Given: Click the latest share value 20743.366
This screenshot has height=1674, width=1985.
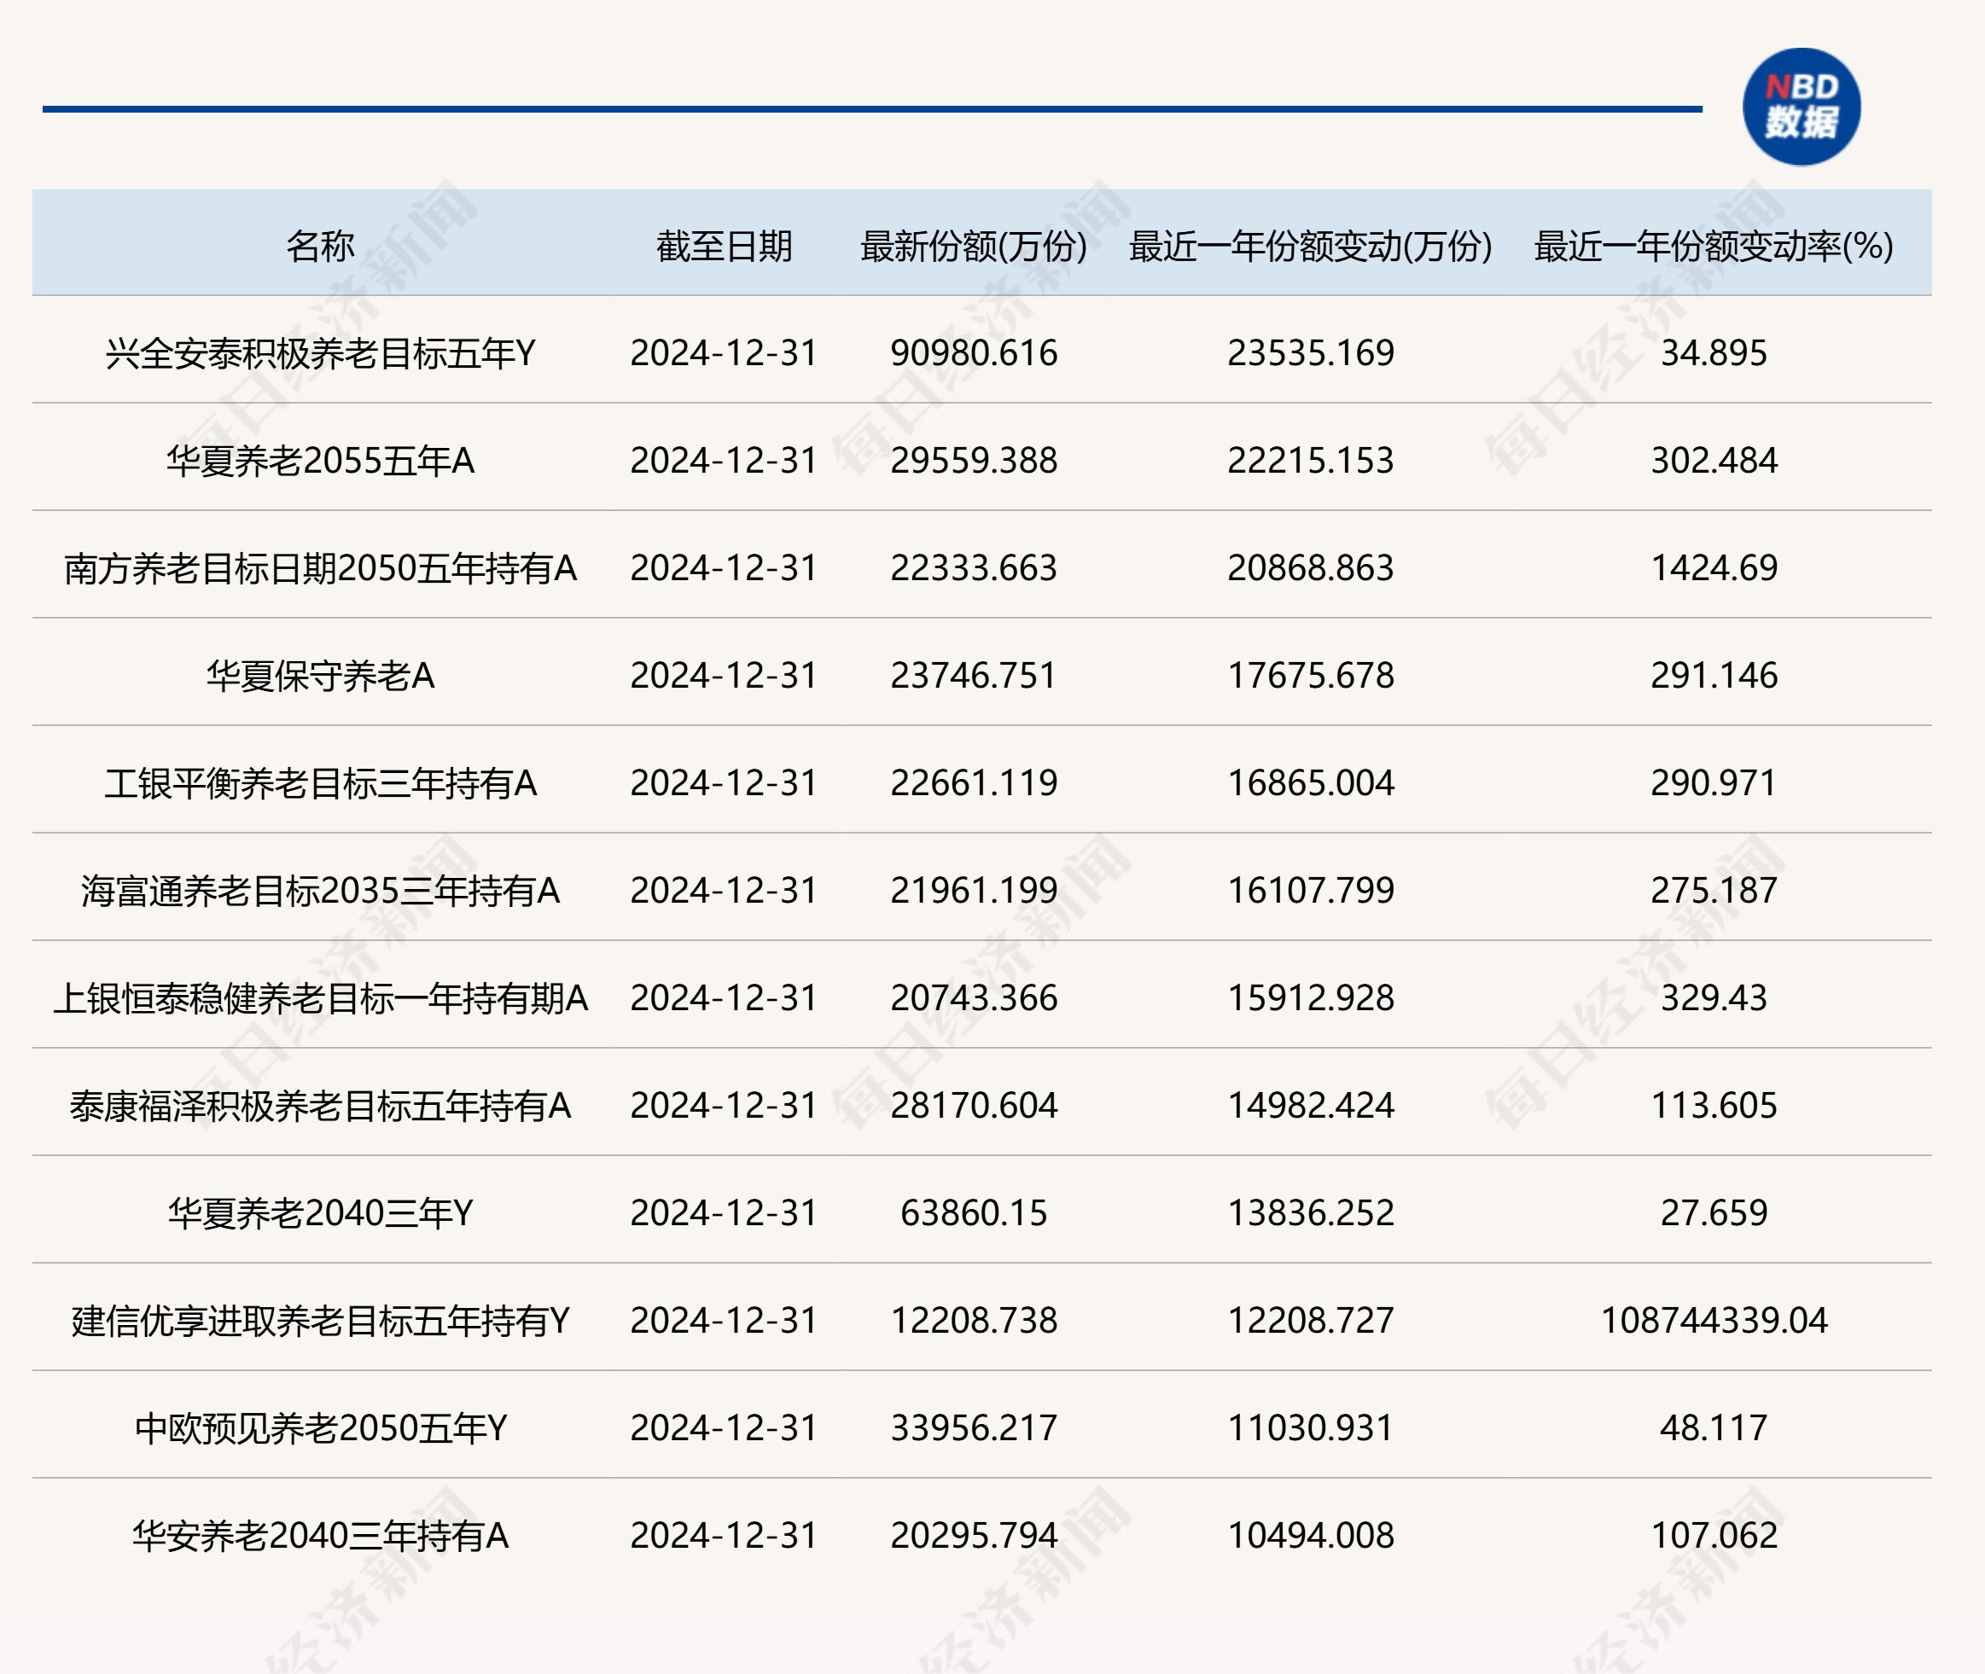Looking at the screenshot, I should (974, 997).
